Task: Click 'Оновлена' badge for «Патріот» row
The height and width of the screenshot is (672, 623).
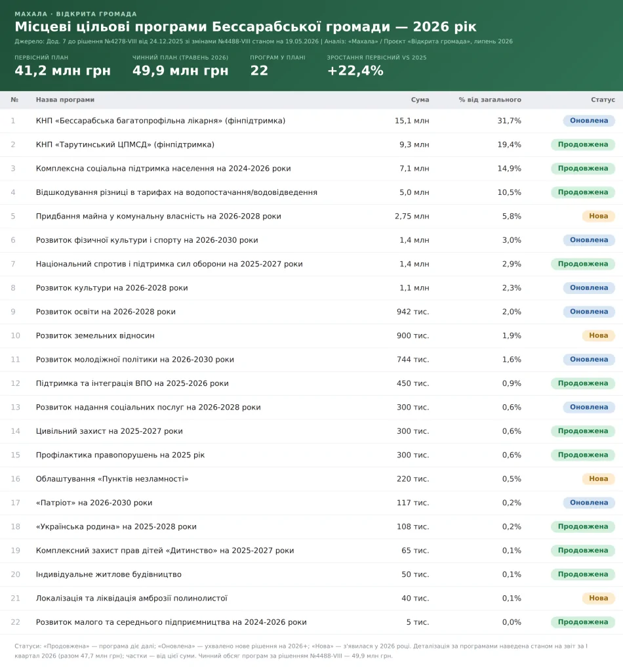Action: [x=589, y=503]
